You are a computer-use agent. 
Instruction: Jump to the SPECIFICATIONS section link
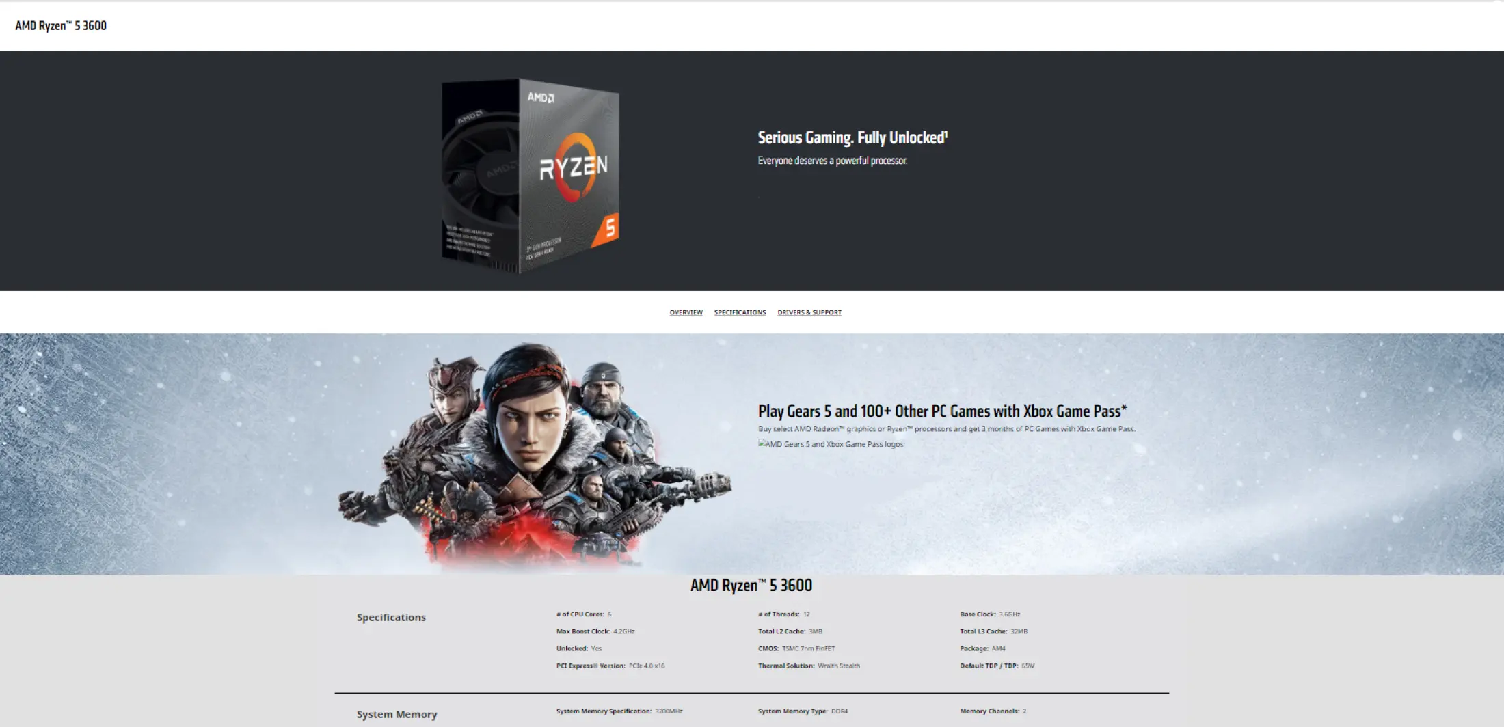pyautogui.click(x=740, y=312)
